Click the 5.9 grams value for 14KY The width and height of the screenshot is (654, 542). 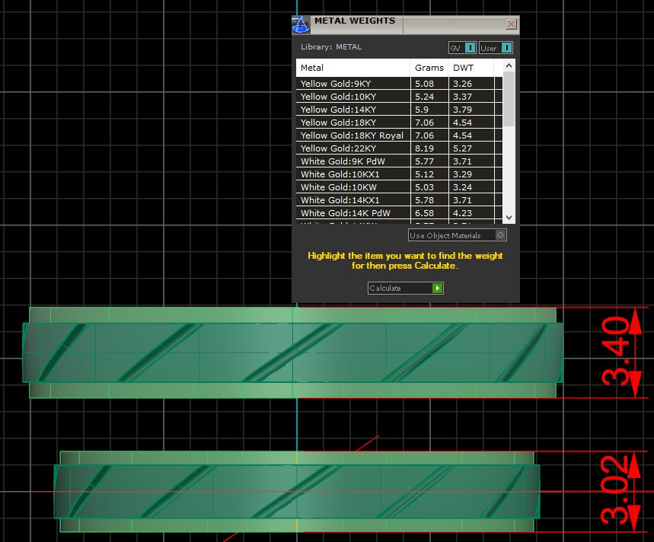[x=422, y=110]
